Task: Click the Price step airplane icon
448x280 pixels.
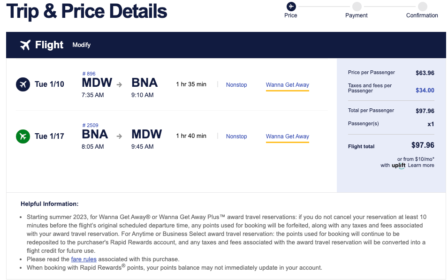Action: 291,7
